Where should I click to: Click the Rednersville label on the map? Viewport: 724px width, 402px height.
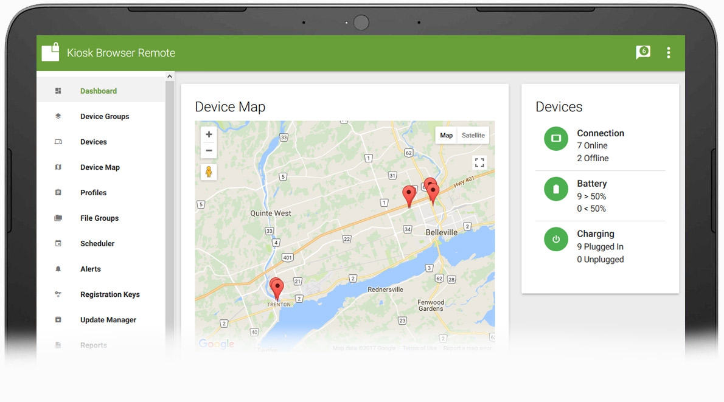pyautogui.click(x=385, y=289)
